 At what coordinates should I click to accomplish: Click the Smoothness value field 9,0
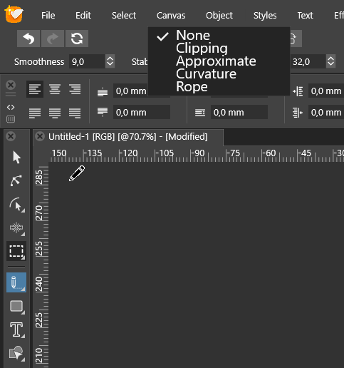(87, 61)
